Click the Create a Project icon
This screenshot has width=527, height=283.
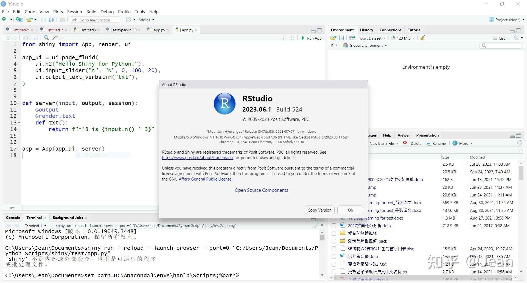tap(19, 20)
